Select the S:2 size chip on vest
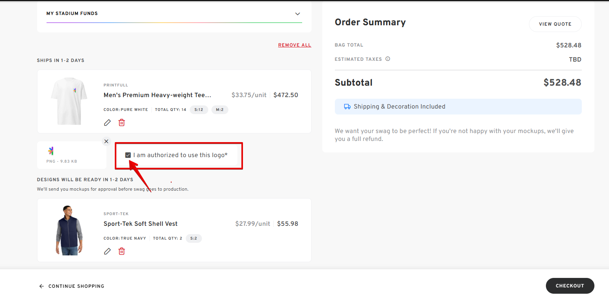 pyautogui.click(x=194, y=238)
